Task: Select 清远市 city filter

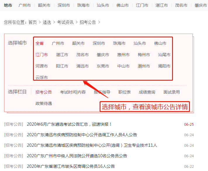Action: [x=82, y=66]
